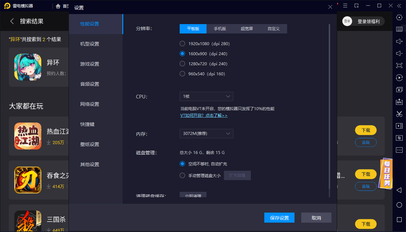406x232 pixels.
Task: Click the 取消 button
Action: pyautogui.click(x=316, y=218)
